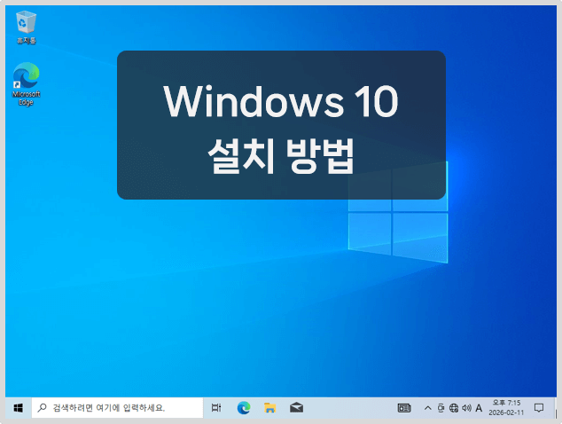Open the Mail app from taskbar
Image resolution: width=562 pixels, height=424 pixels.
(x=296, y=408)
